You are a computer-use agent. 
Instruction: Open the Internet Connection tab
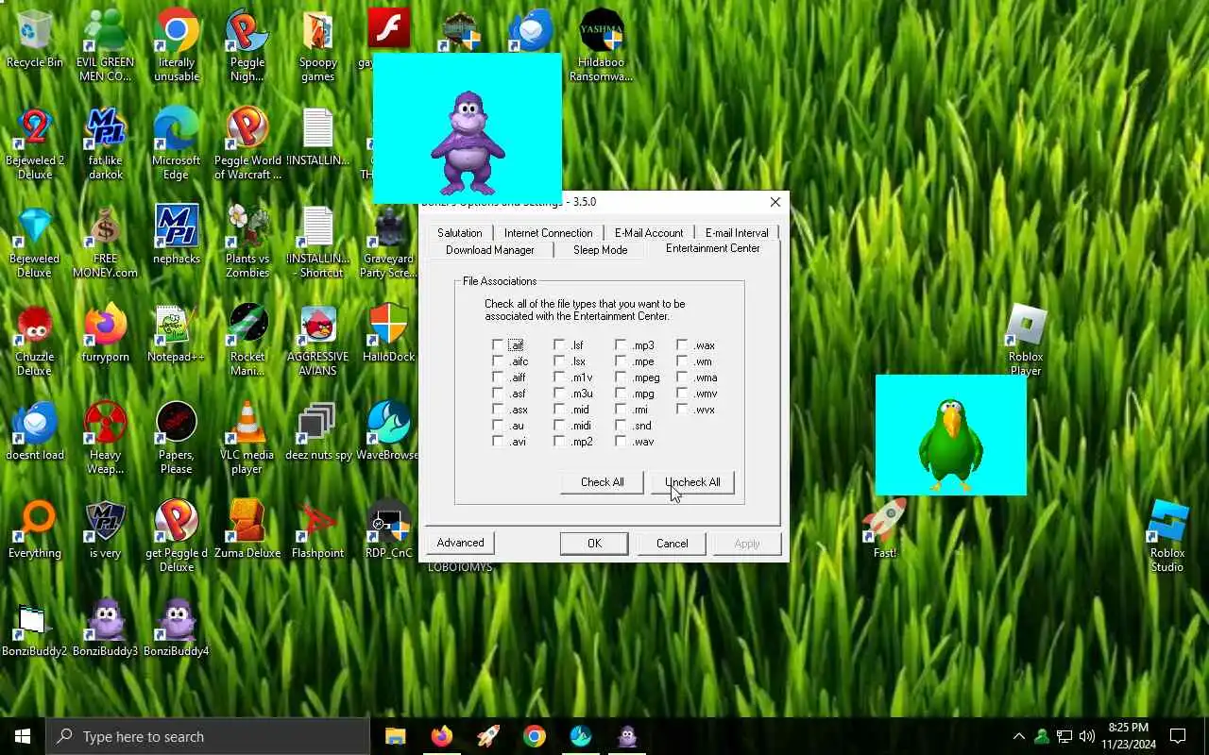tap(548, 233)
